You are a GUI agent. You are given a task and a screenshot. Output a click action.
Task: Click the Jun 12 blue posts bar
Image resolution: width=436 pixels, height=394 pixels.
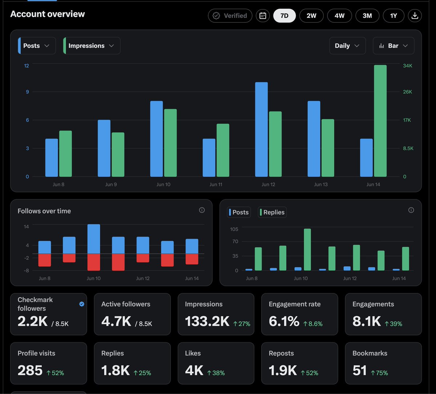261,130
